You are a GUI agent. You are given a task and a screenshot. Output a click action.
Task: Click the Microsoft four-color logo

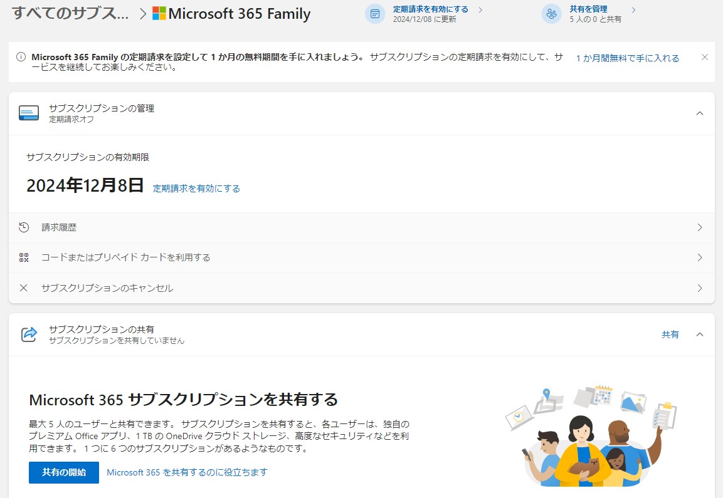[159, 14]
